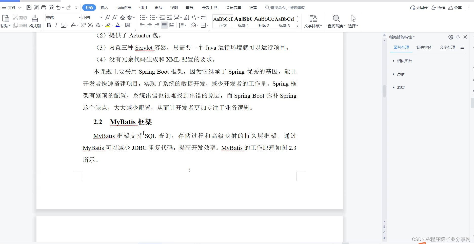Image resolution: width=474 pixels, height=244 pixels.
Task: Click the Paste clipboard icon
Action: click(6, 18)
